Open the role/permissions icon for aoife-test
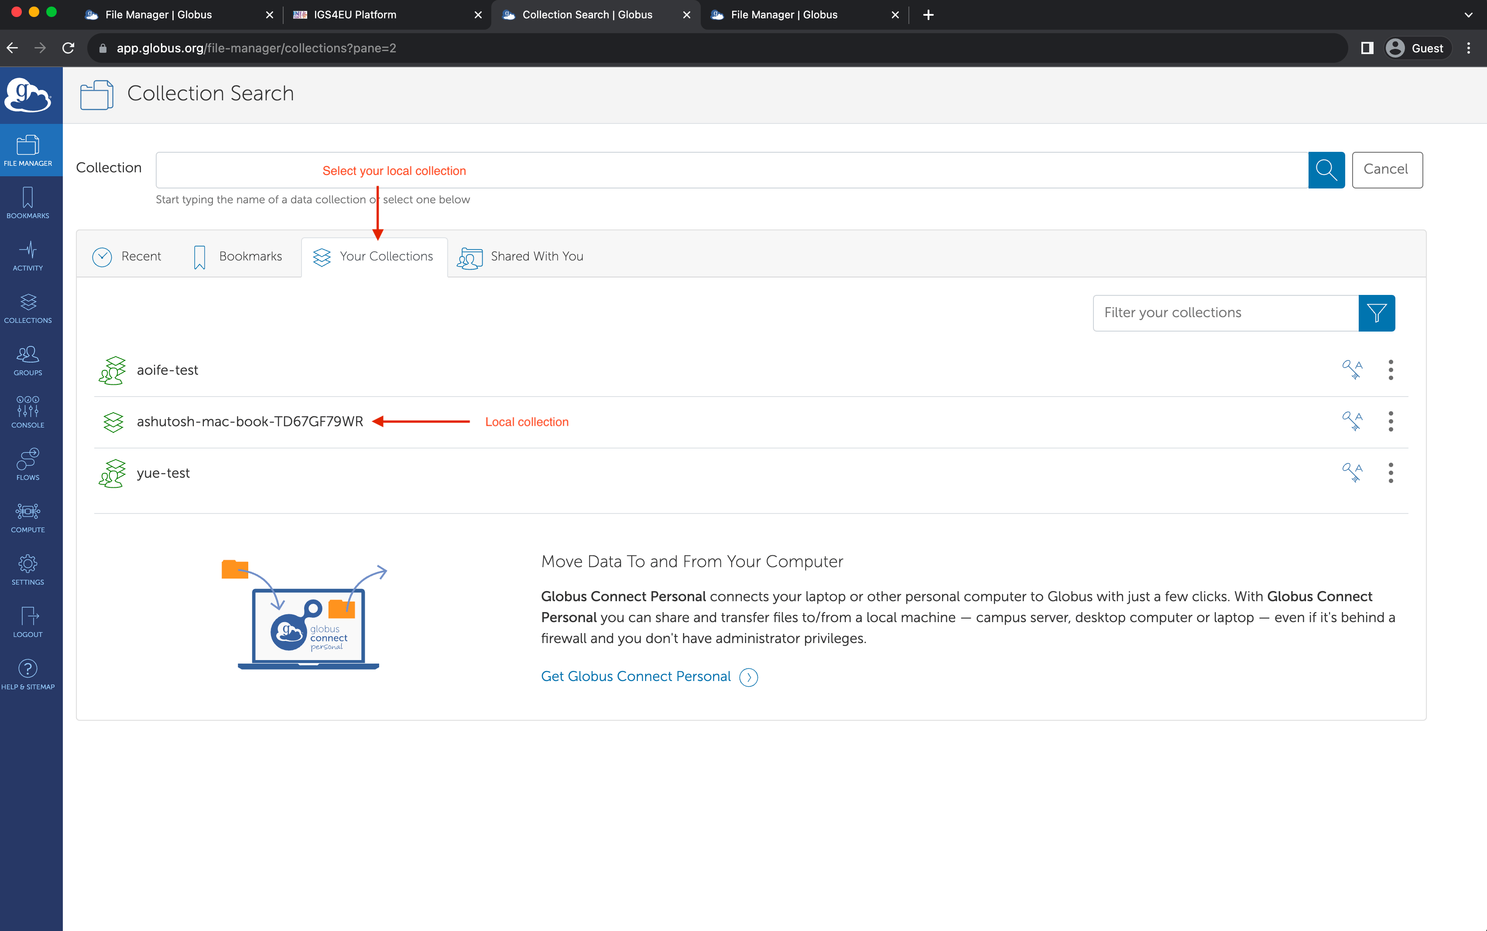The height and width of the screenshot is (931, 1487). (x=1352, y=370)
